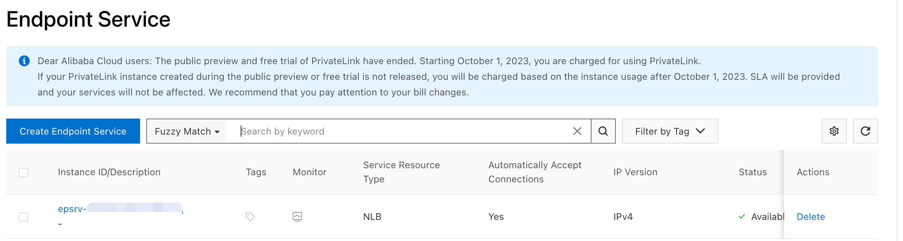Viewport: 903px width, 241px height.
Task: Click the Create Endpoint Service button
Action: coord(73,131)
